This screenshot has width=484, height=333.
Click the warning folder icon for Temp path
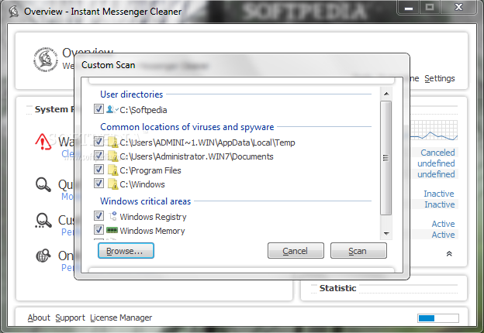(x=113, y=142)
